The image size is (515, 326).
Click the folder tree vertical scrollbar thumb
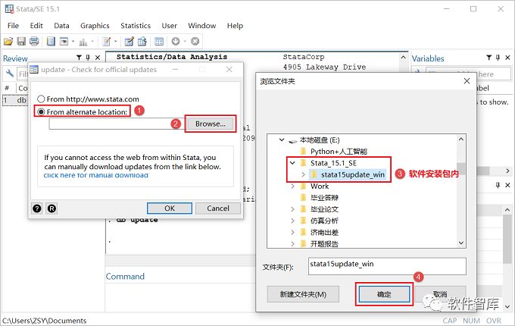point(461,168)
